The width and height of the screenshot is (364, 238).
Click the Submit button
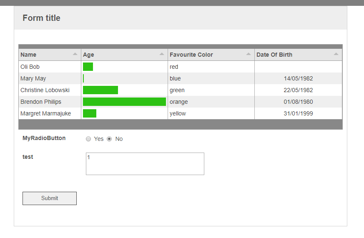coord(50,198)
